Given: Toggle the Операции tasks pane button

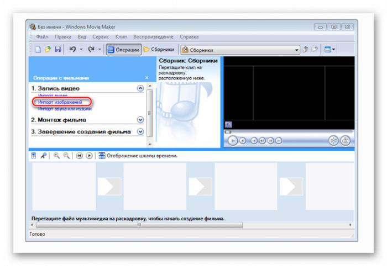Looking at the screenshot, I should click(x=124, y=50).
